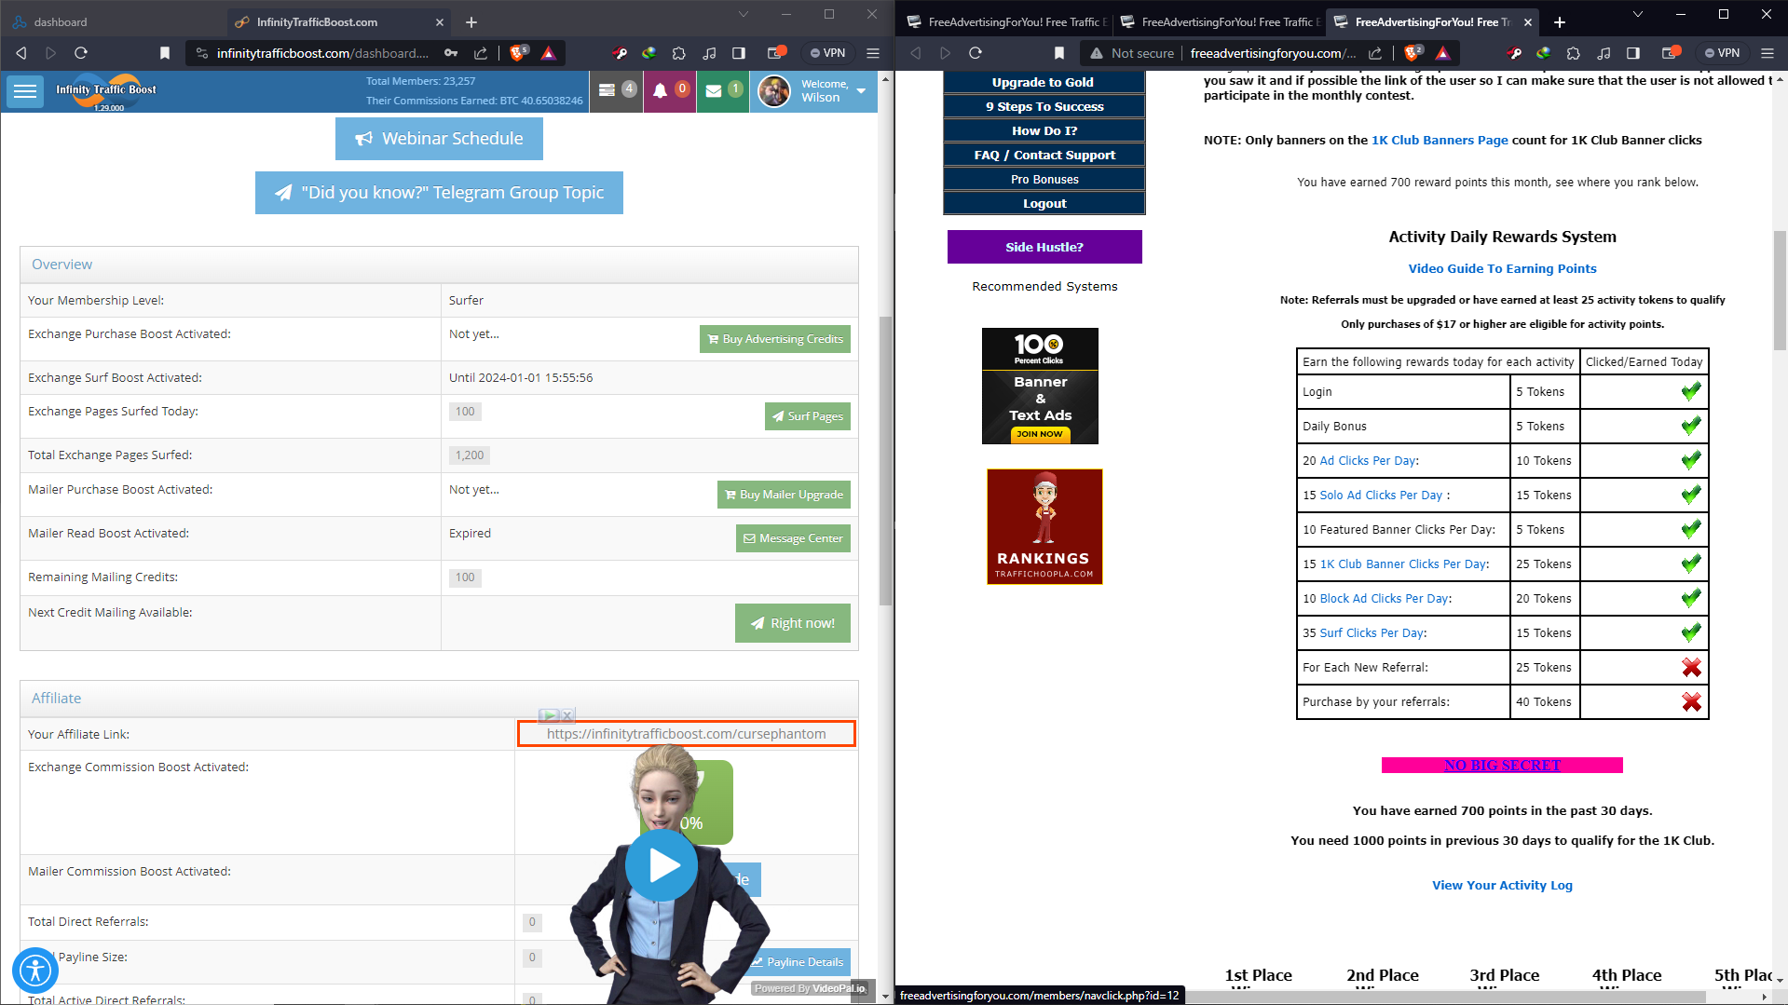Click the Right now! mailing button
This screenshot has height=1005, width=1788.
coord(792,623)
